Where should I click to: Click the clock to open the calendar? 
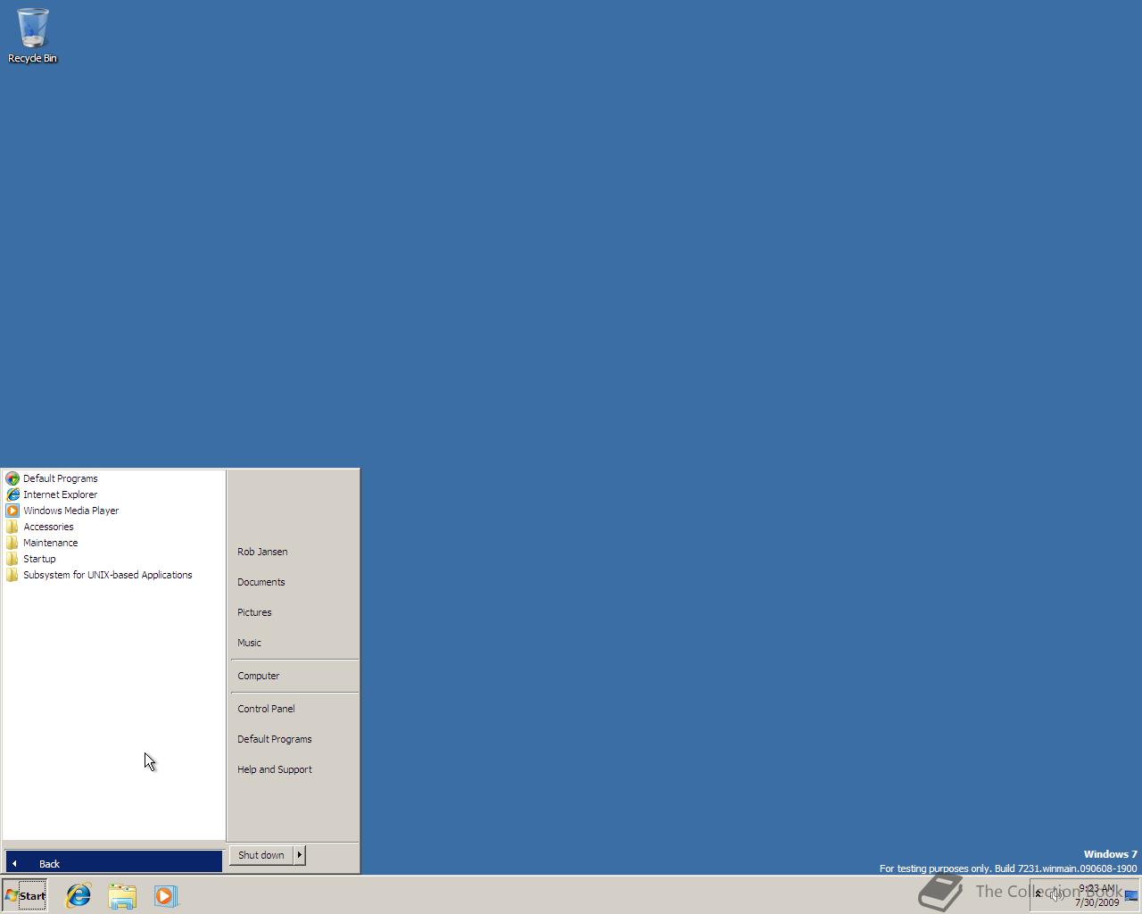1095,895
